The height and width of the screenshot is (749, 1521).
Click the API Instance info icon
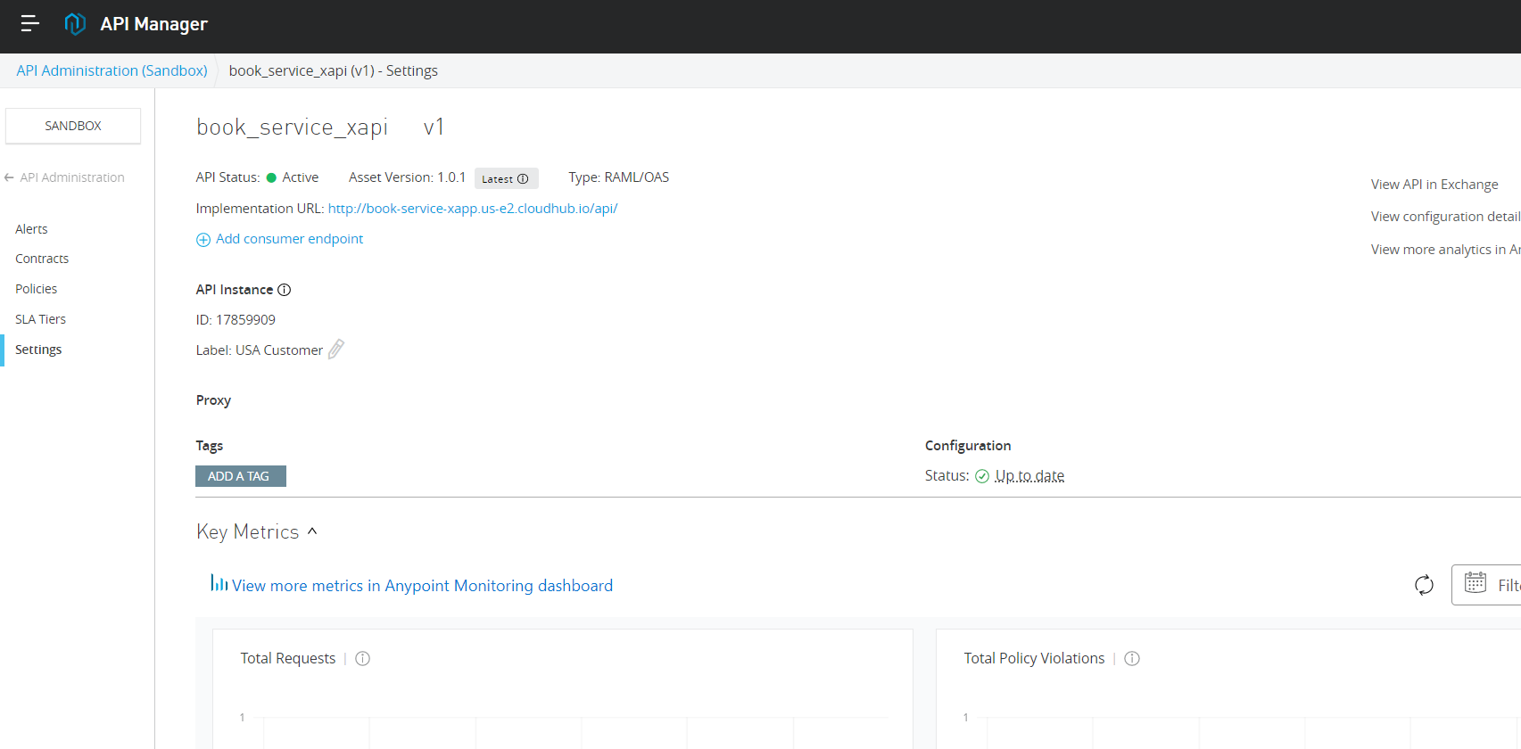(x=285, y=290)
